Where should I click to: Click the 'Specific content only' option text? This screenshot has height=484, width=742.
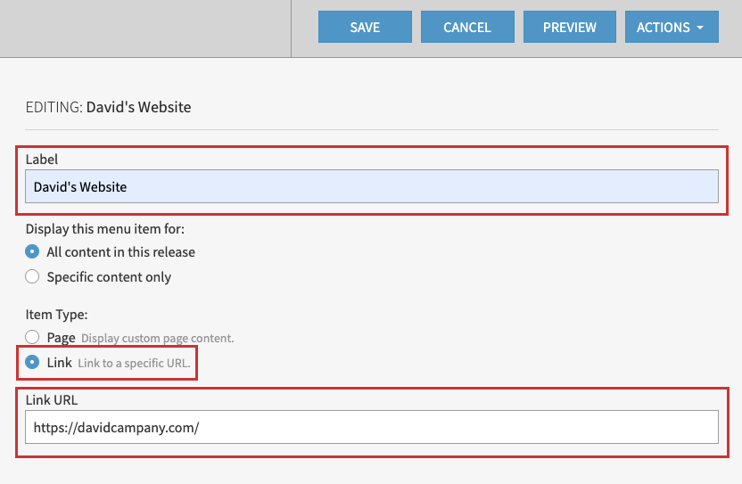pyautogui.click(x=109, y=277)
